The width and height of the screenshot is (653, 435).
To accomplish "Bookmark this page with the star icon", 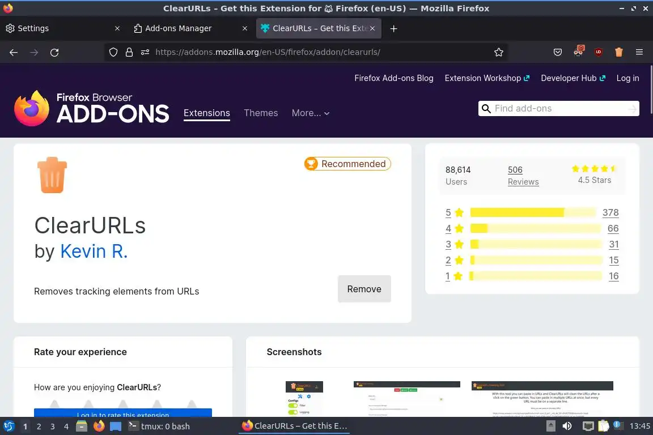I will [x=498, y=52].
